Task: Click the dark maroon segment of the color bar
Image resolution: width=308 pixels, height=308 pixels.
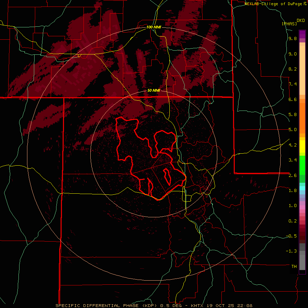Action: [x=302, y=234]
